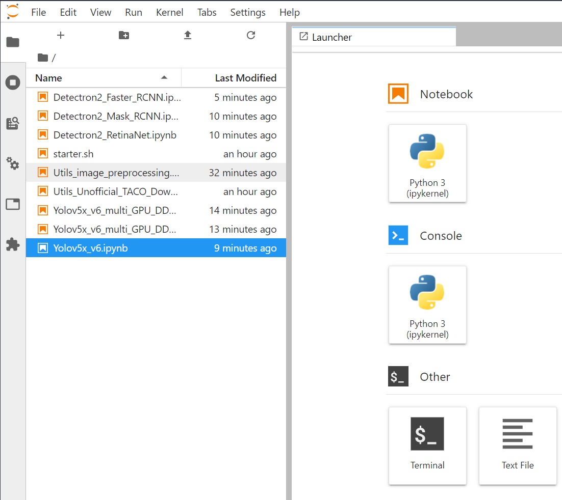Select Detectron2_Faster_RCNN notebook file
The width and height of the screenshot is (562, 500).
156,97
